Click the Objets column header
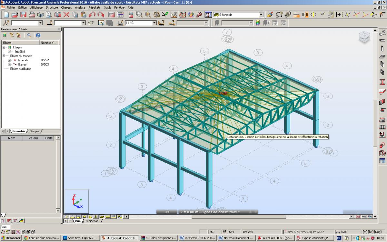This screenshot has height=242, width=387. 20,43
